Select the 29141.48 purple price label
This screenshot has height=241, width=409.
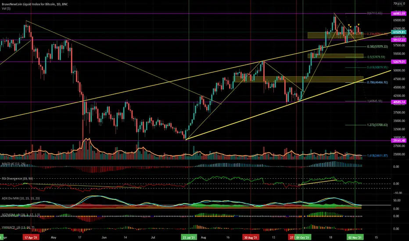[x=399, y=140]
